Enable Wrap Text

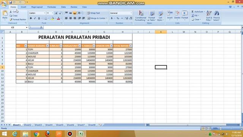pos(93,13)
